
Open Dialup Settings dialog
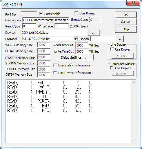(73, 57)
